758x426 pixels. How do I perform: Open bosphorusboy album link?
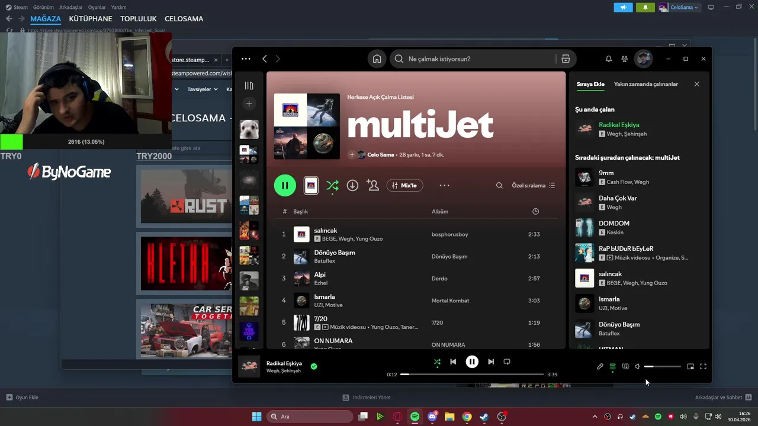(x=449, y=234)
